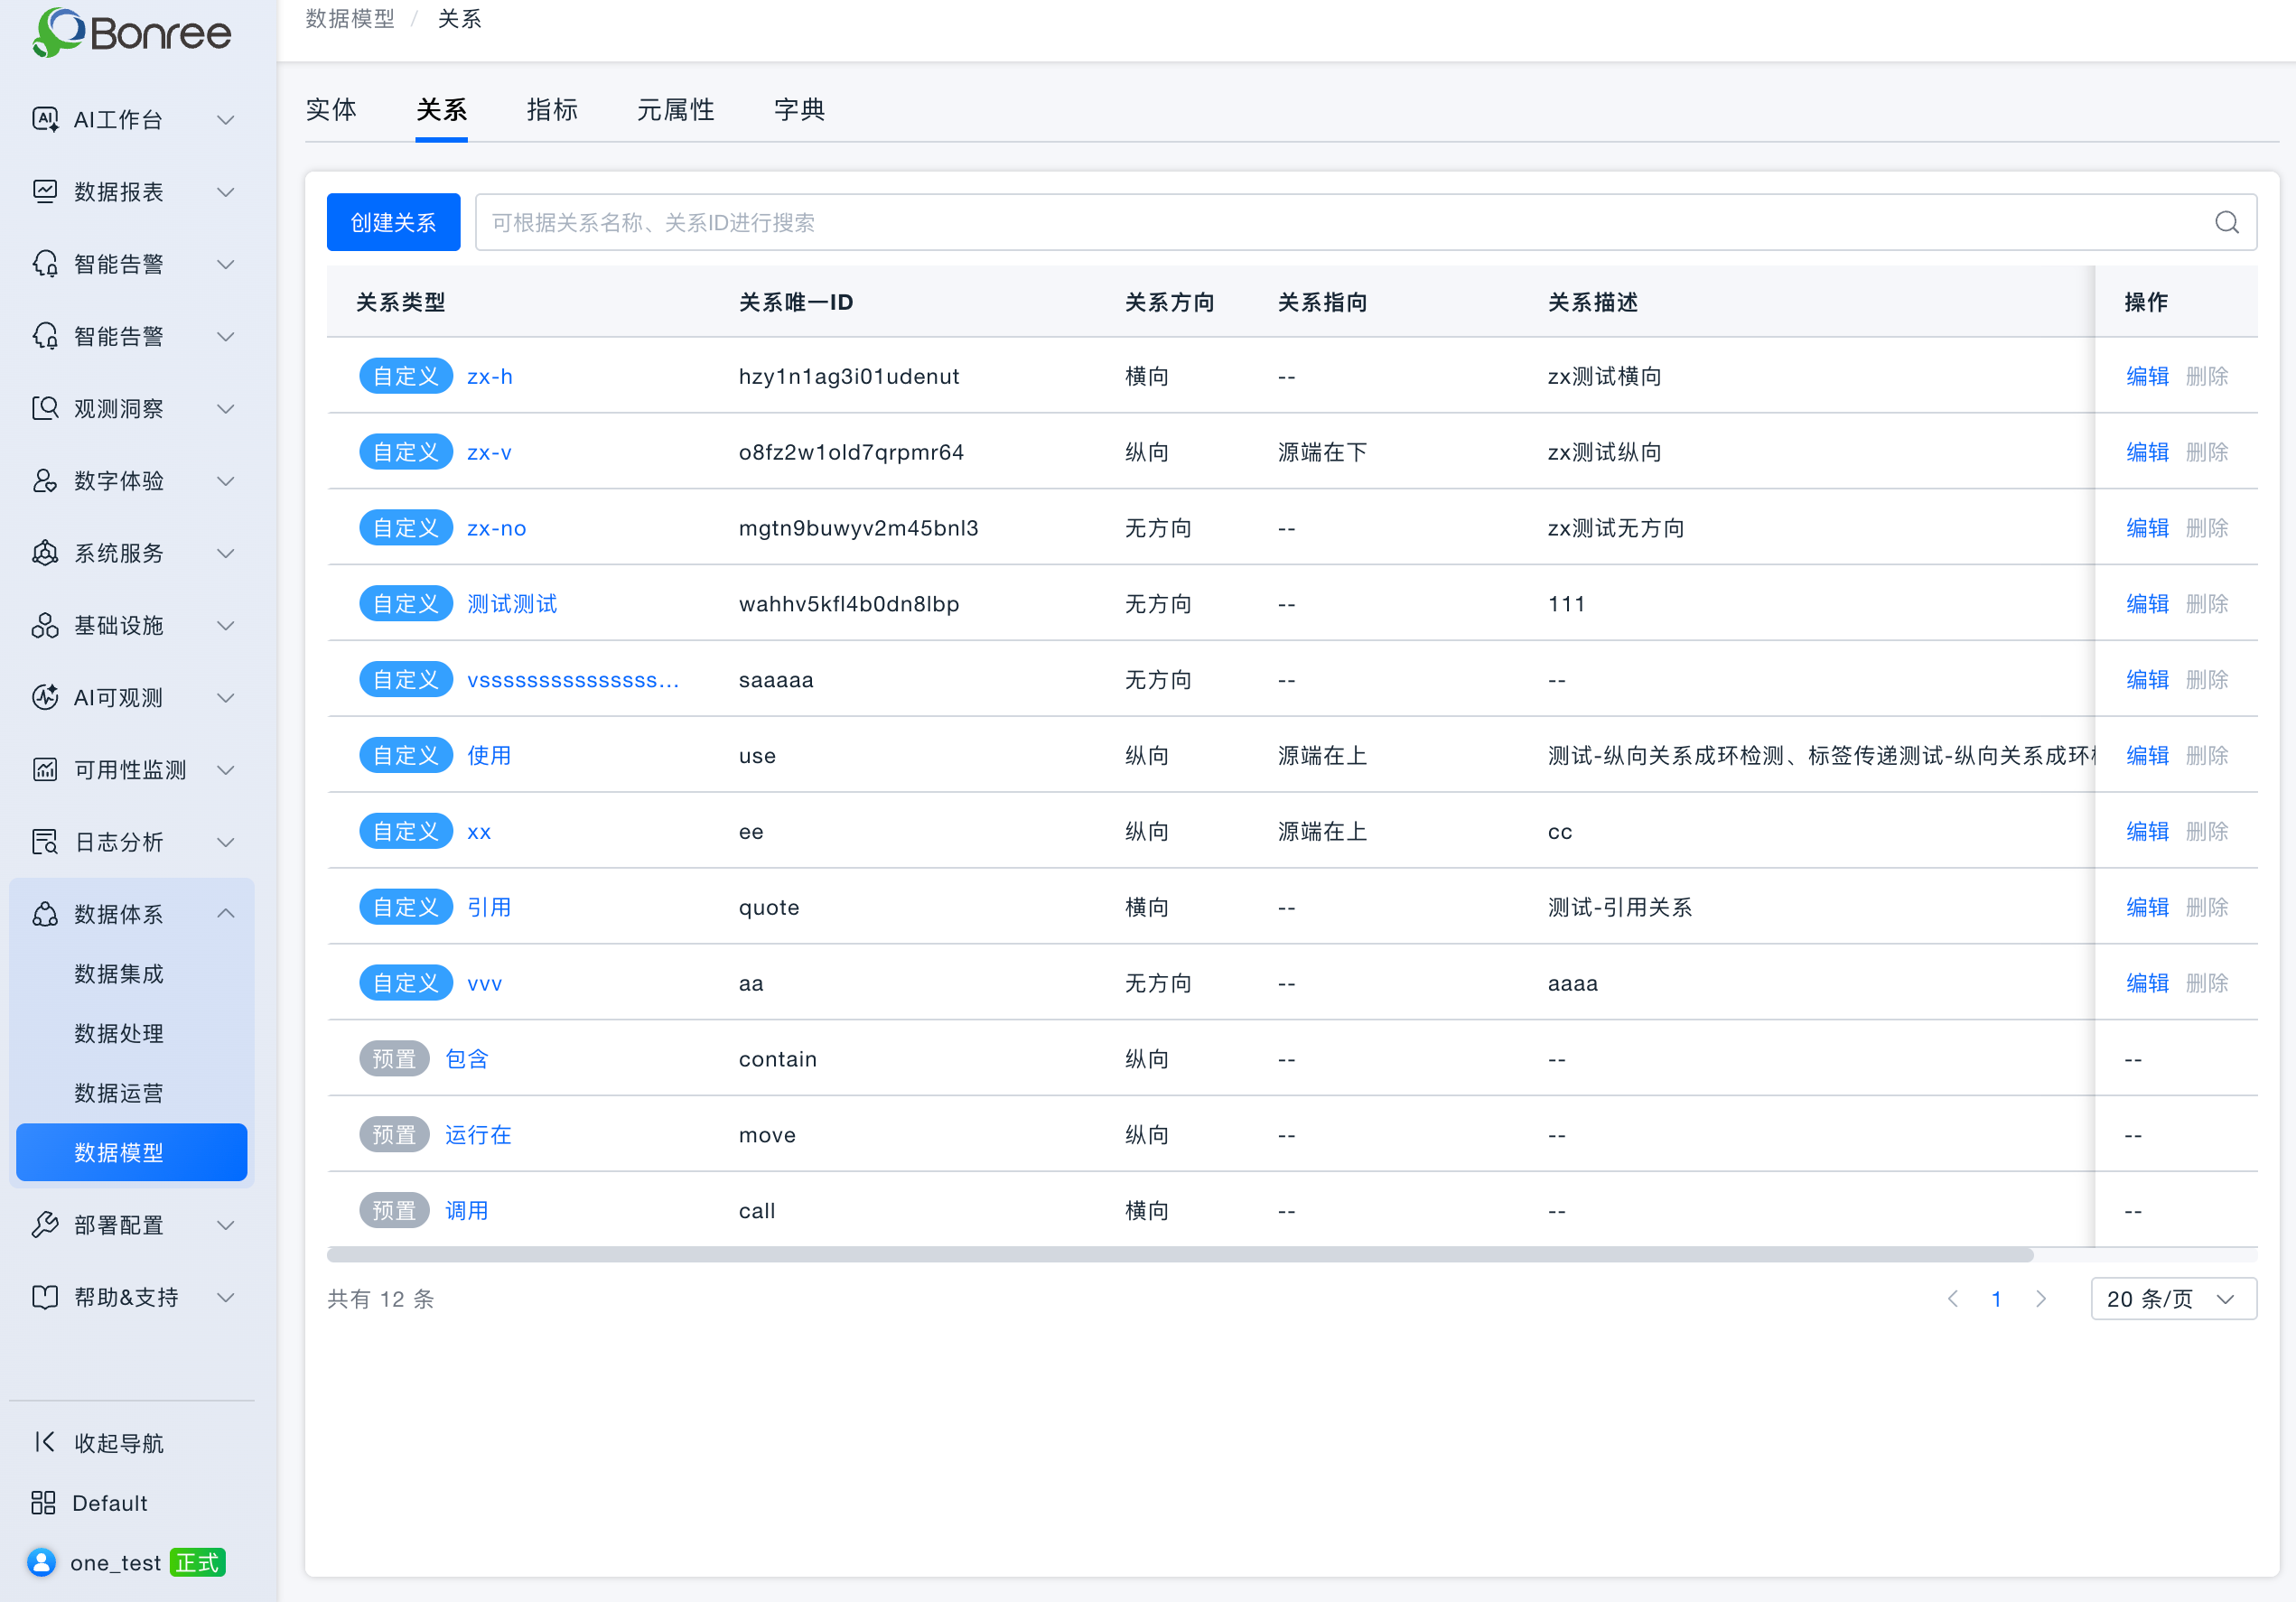2296x1602 pixels.
Task: Click the one_test user avatar icon
Action: click(42, 1562)
